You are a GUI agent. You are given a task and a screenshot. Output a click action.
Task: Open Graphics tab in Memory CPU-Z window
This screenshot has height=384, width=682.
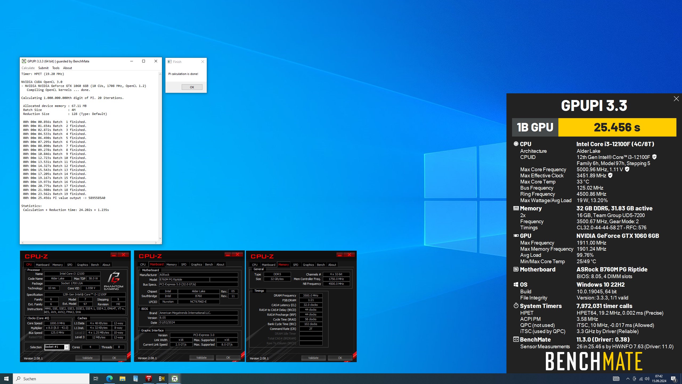click(308, 265)
